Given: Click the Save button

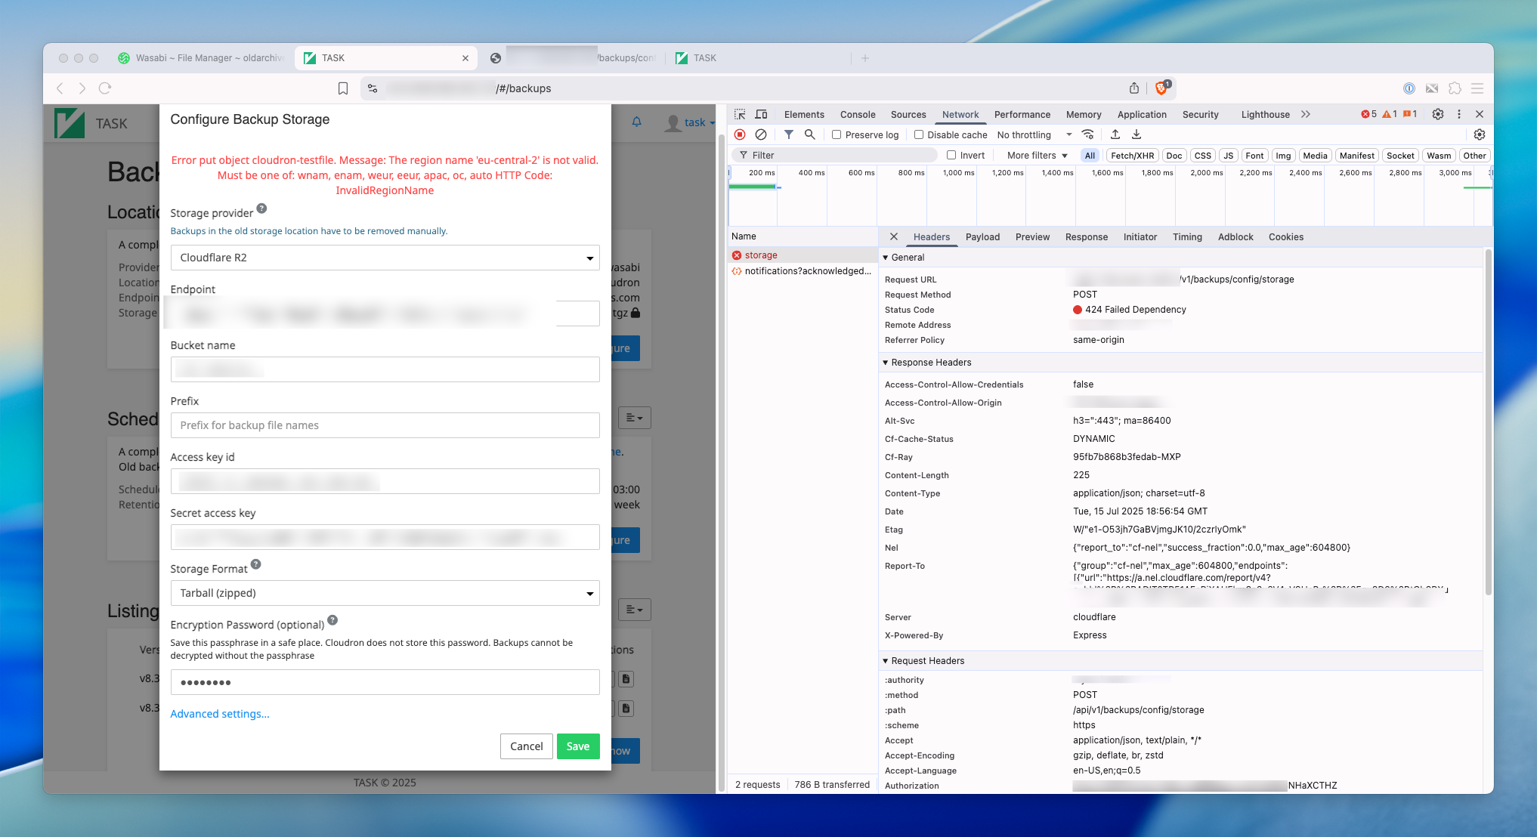Looking at the screenshot, I should (578, 746).
